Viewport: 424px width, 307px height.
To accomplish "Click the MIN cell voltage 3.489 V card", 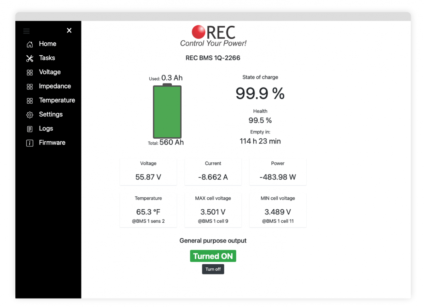I will [x=278, y=210].
